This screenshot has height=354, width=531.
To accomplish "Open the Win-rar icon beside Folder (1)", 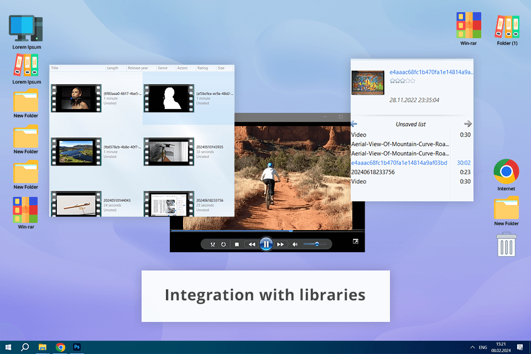I will pos(468,29).
